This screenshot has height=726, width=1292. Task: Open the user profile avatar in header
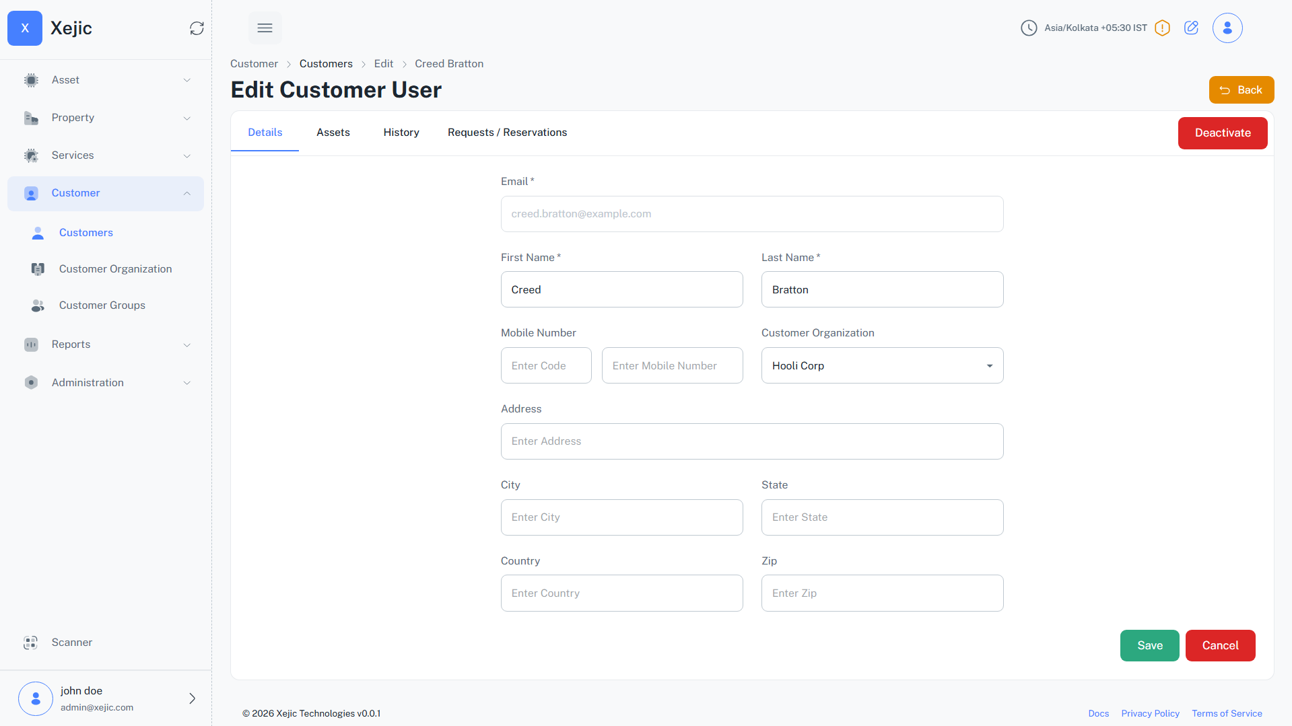pyautogui.click(x=1227, y=28)
